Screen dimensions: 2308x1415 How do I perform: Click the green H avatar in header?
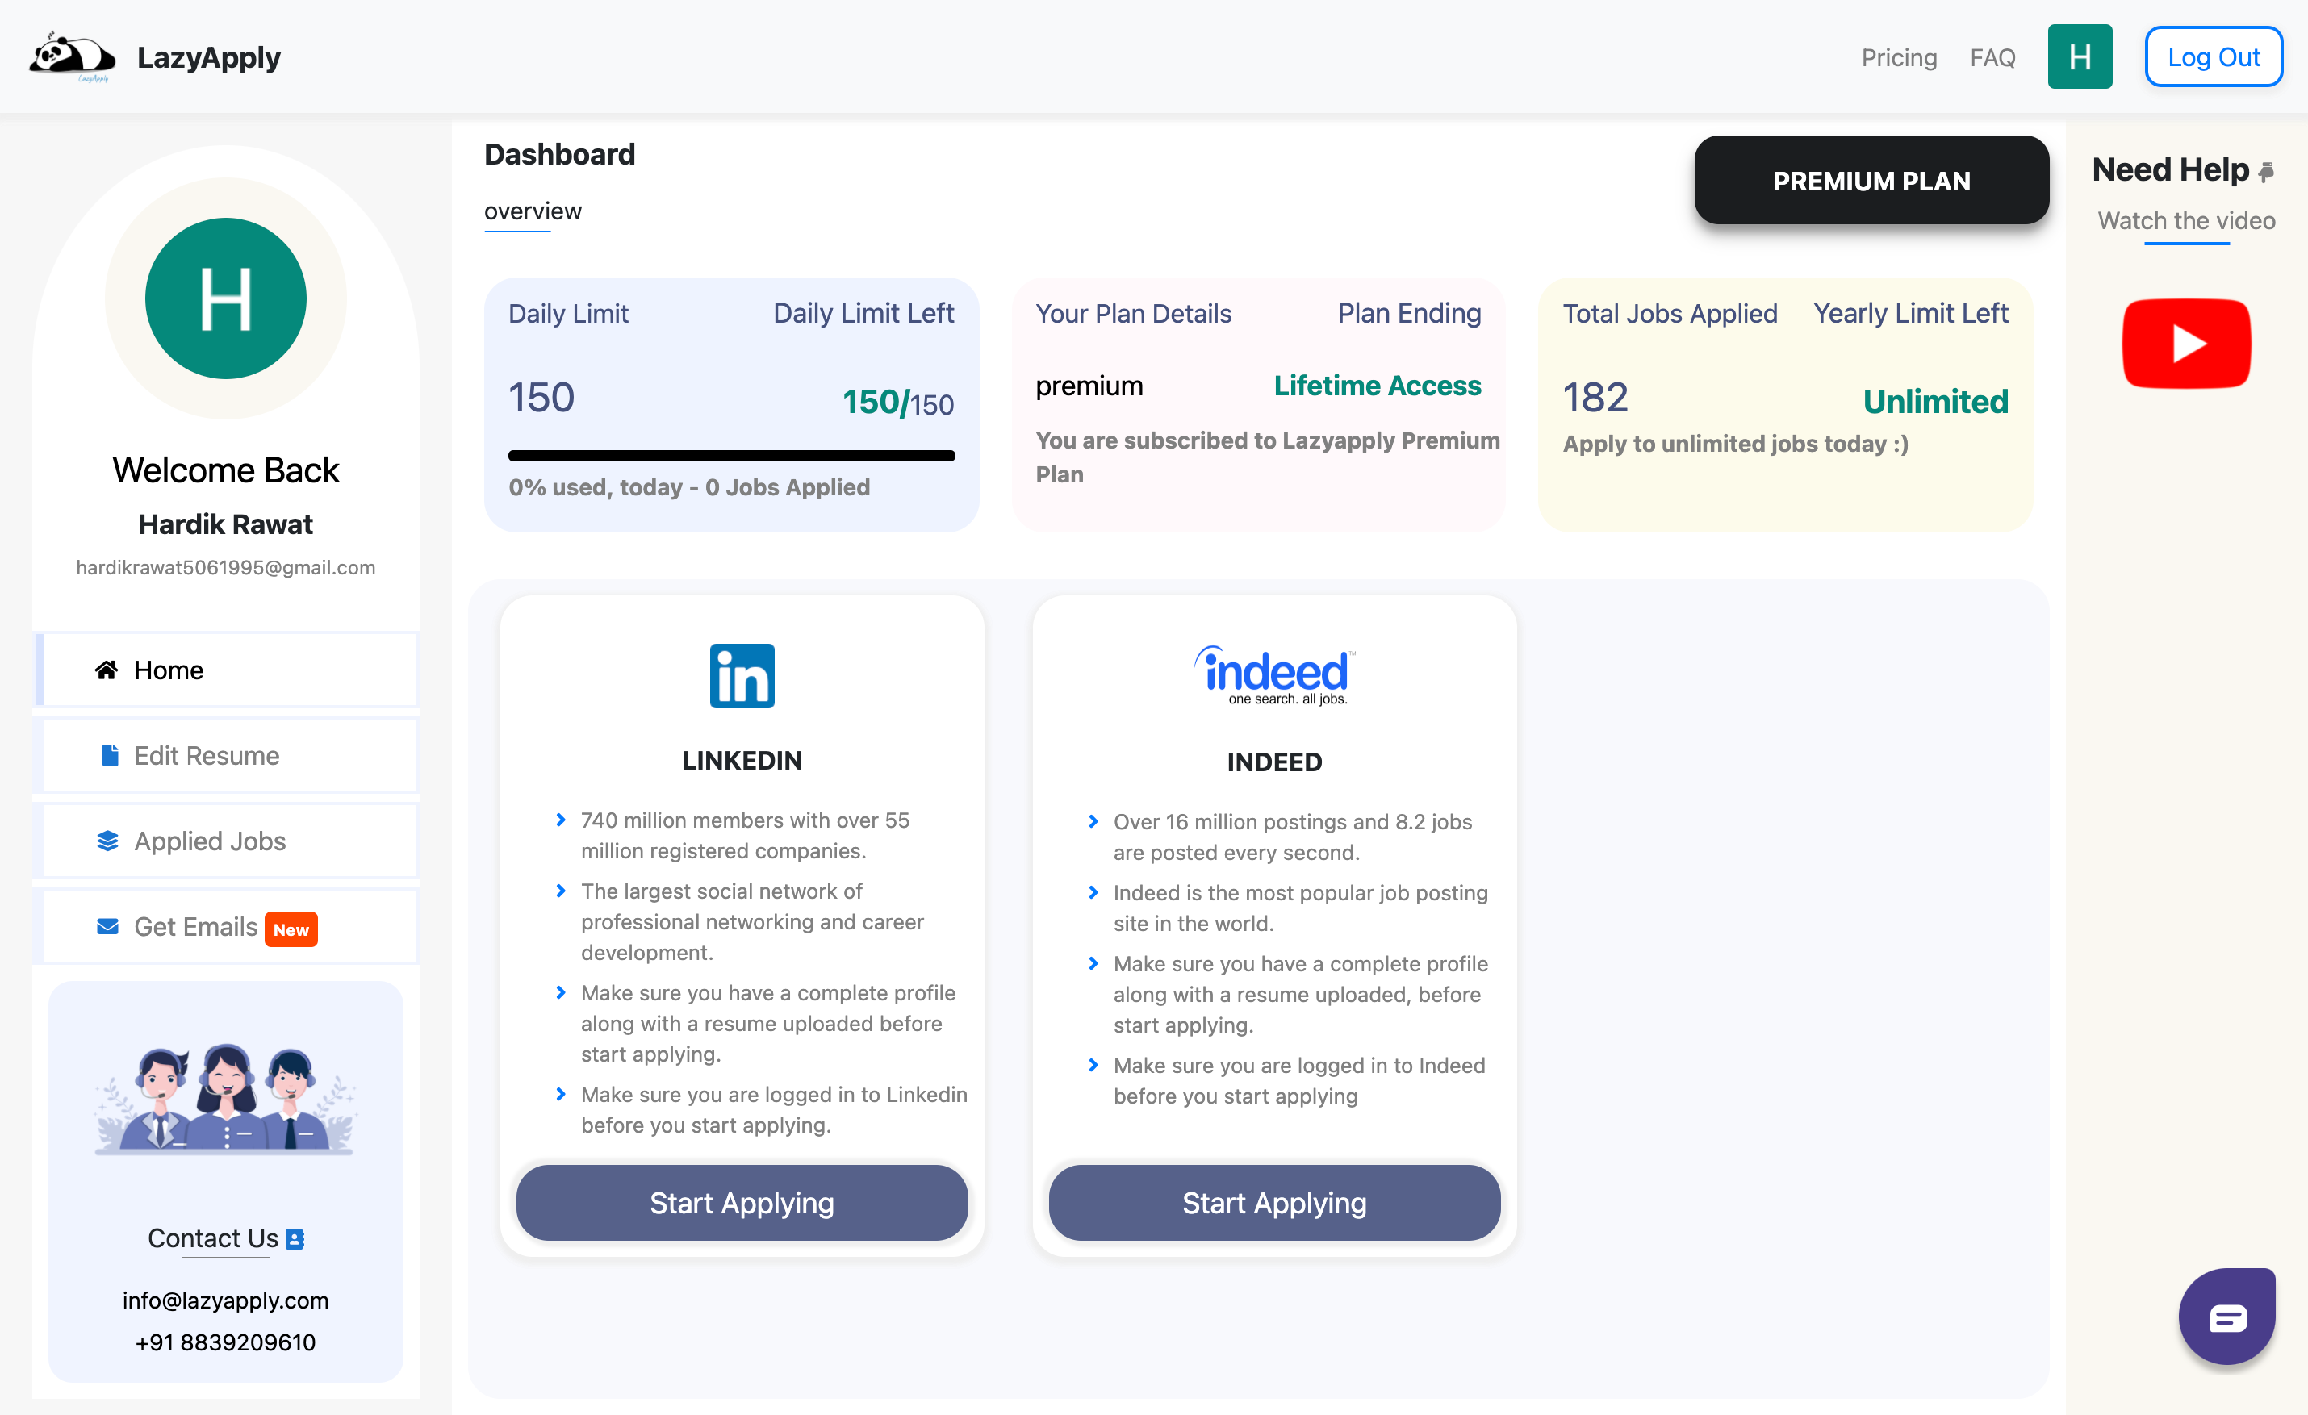click(x=2079, y=57)
